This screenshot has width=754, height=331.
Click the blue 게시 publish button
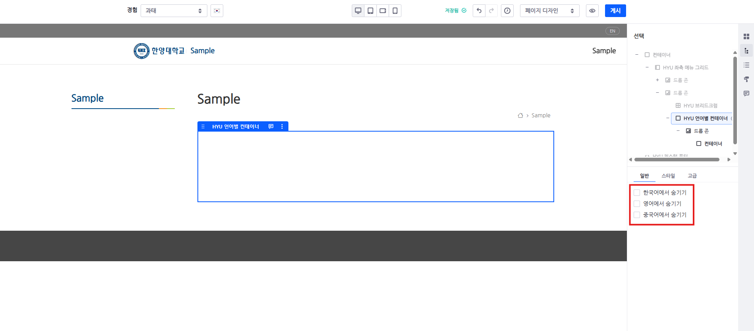(x=615, y=11)
